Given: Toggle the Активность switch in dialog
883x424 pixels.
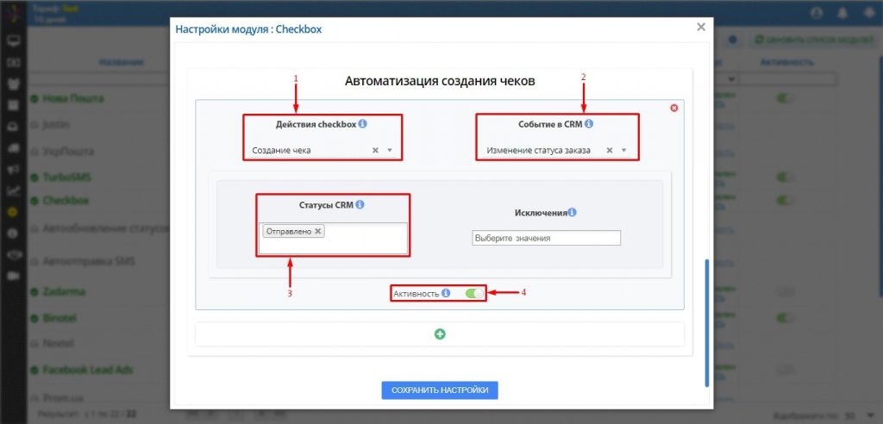Looking at the screenshot, I should pyautogui.click(x=474, y=293).
